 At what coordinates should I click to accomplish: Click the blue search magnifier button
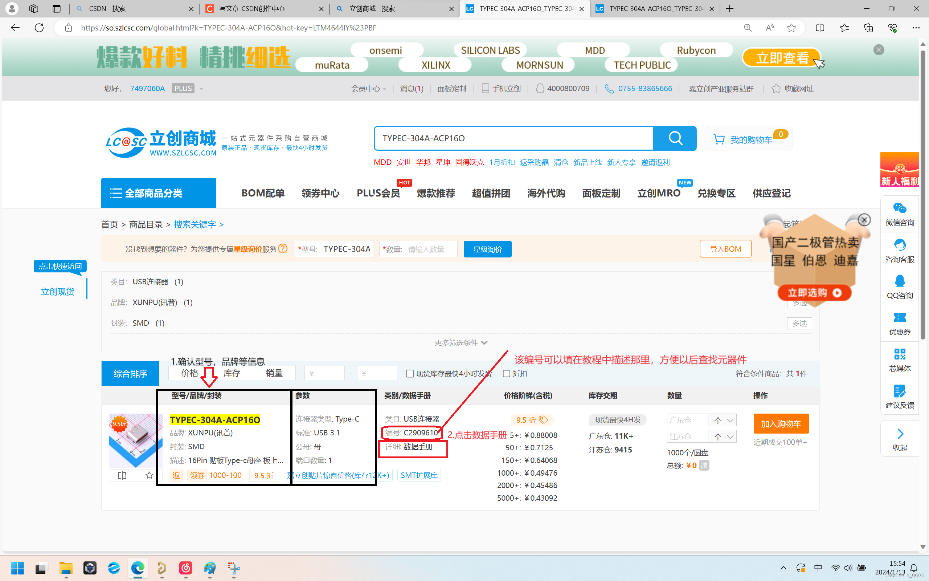(675, 138)
